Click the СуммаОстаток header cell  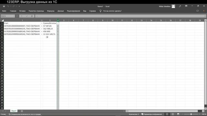pos(49,23)
